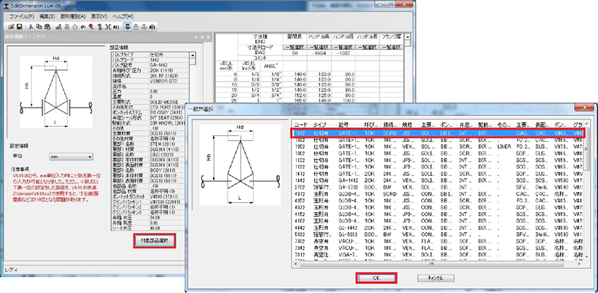Click the VENDOR STD value in part info
Viewport: 598px width, 293px height.
[169, 81]
